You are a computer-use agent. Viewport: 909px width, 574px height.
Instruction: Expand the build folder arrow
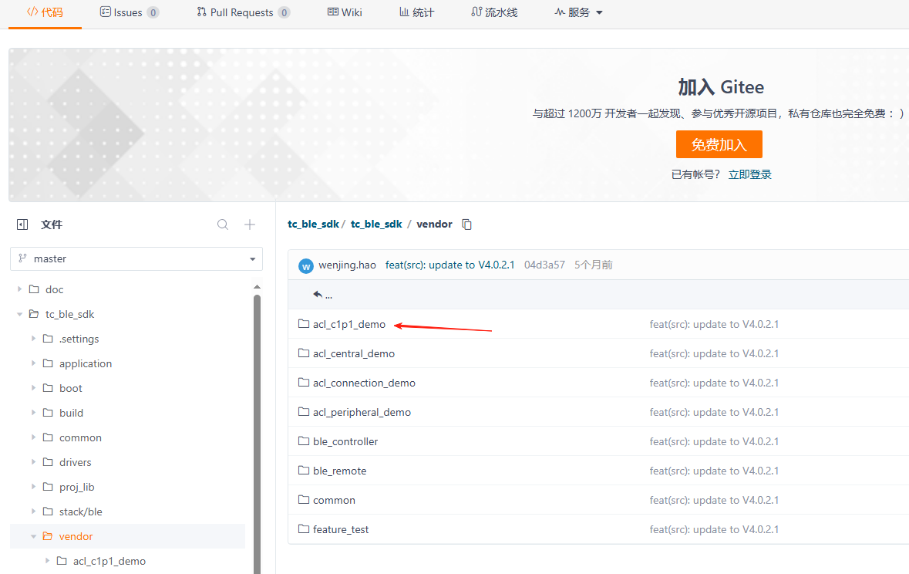pos(34,413)
